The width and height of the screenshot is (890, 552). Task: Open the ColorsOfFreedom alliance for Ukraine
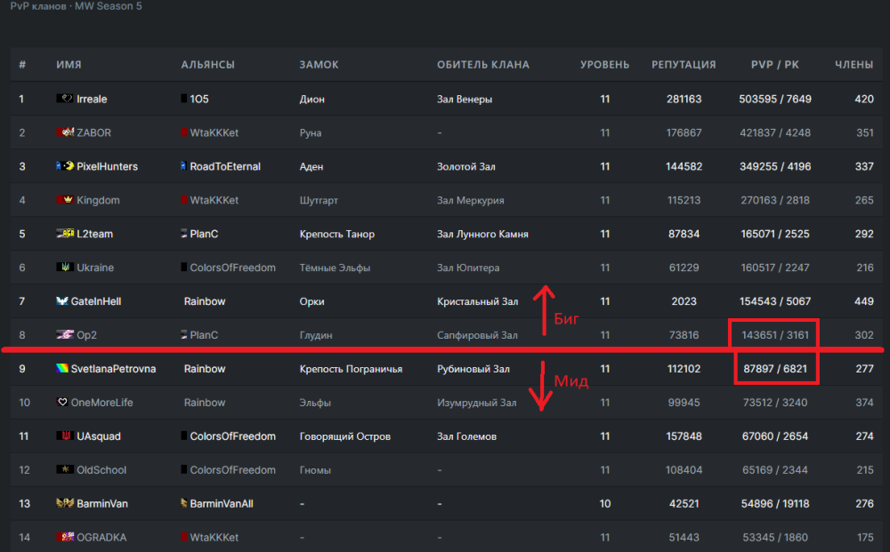click(x=232, y=268)
